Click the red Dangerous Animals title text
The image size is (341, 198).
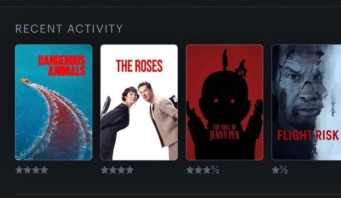pos(62,65)
